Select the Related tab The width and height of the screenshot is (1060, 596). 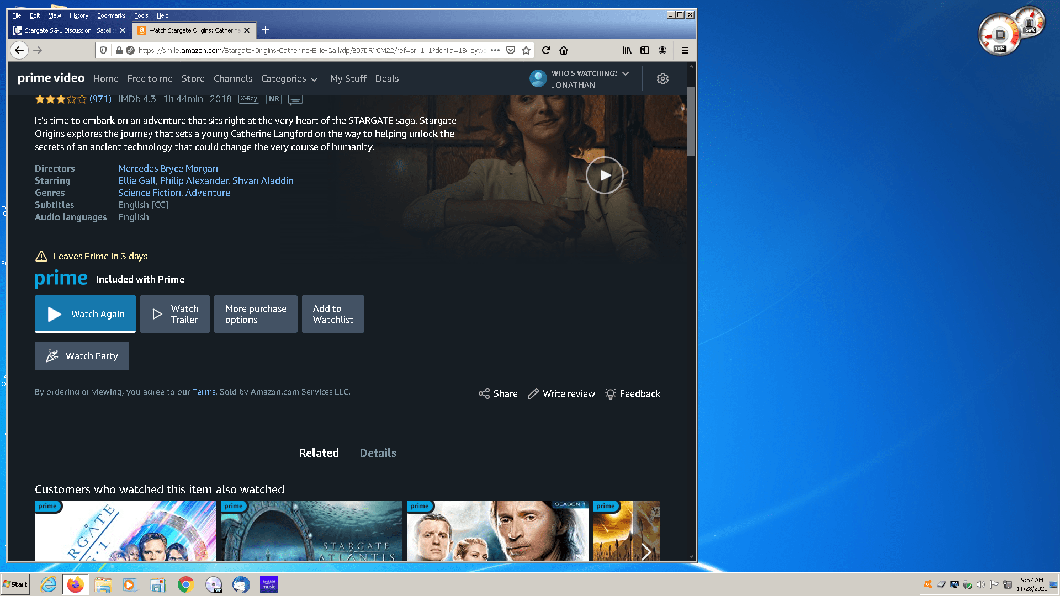coord(319,453)
